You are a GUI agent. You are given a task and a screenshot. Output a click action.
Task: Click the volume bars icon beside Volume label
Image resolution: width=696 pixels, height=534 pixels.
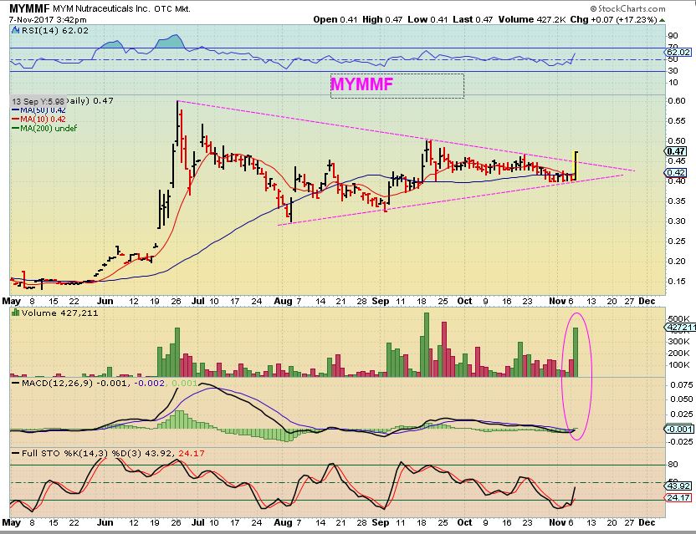point(16,313)
